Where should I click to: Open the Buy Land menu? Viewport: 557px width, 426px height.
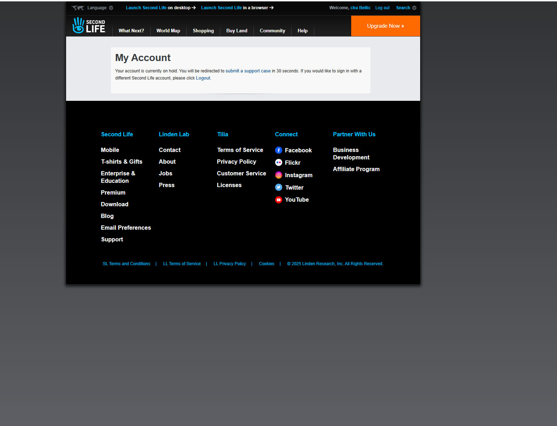click(x=237, y=31)
